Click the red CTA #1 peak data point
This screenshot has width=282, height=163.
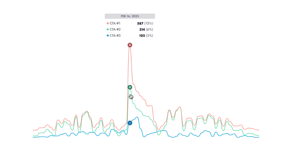(x=130, y=45)
